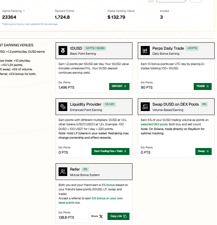Click the Refer people icon

[63, 172]
